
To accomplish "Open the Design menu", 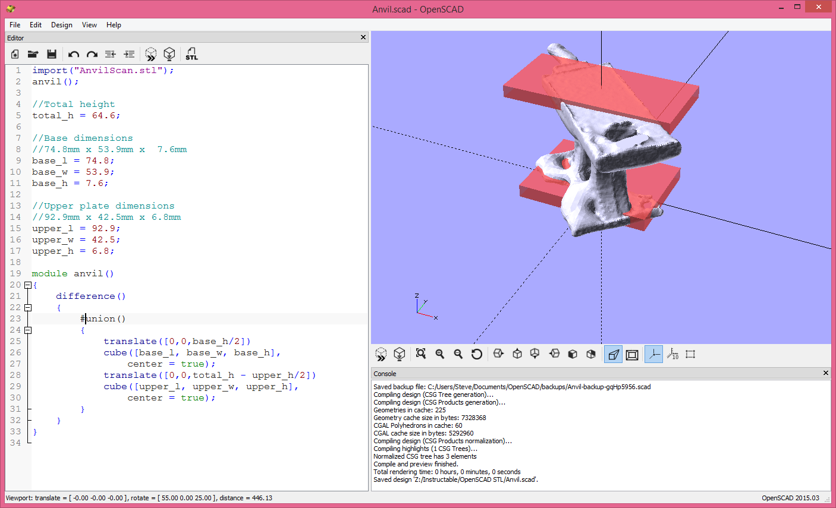I will click(x=61, y=25).
